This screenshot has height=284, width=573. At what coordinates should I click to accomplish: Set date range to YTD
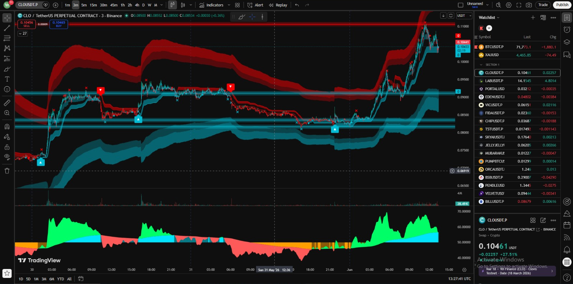[61, 279]
